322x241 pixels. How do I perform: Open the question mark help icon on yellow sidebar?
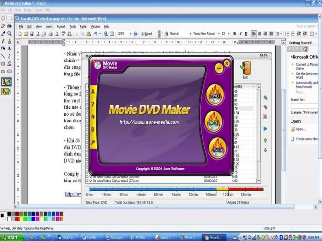[x=93, y=104]
